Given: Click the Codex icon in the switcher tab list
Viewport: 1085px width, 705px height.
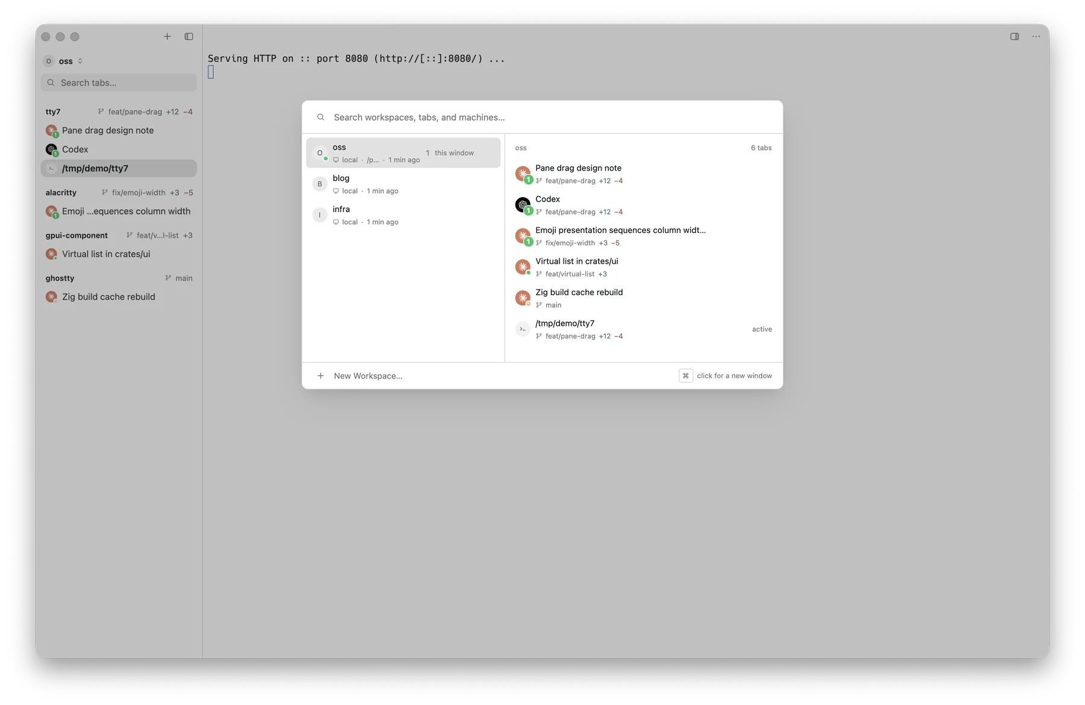Looking at the screenshot, I should point(523,205).
